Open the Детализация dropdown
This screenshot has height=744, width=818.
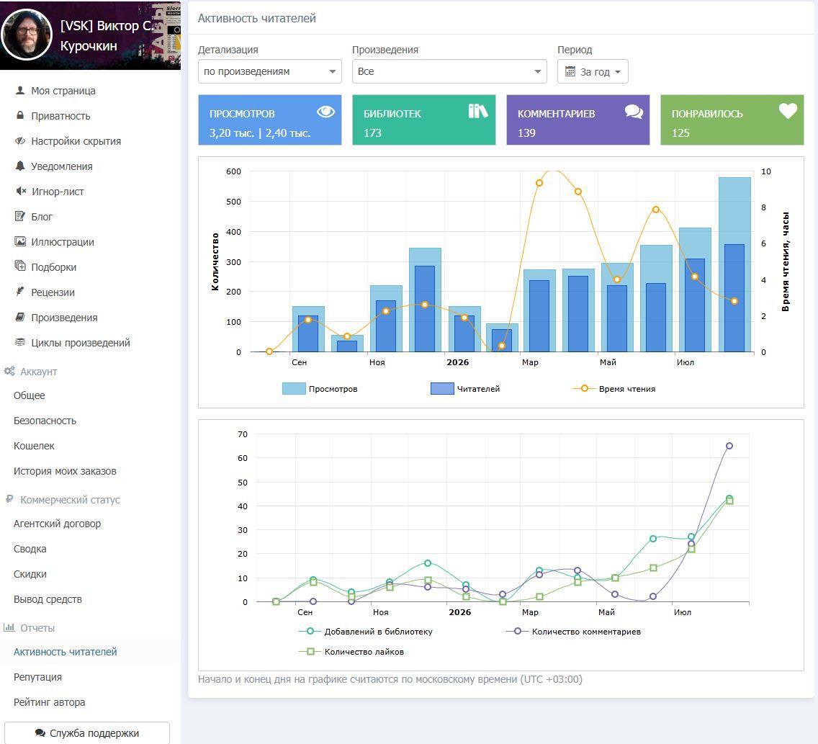click(270, 71)
